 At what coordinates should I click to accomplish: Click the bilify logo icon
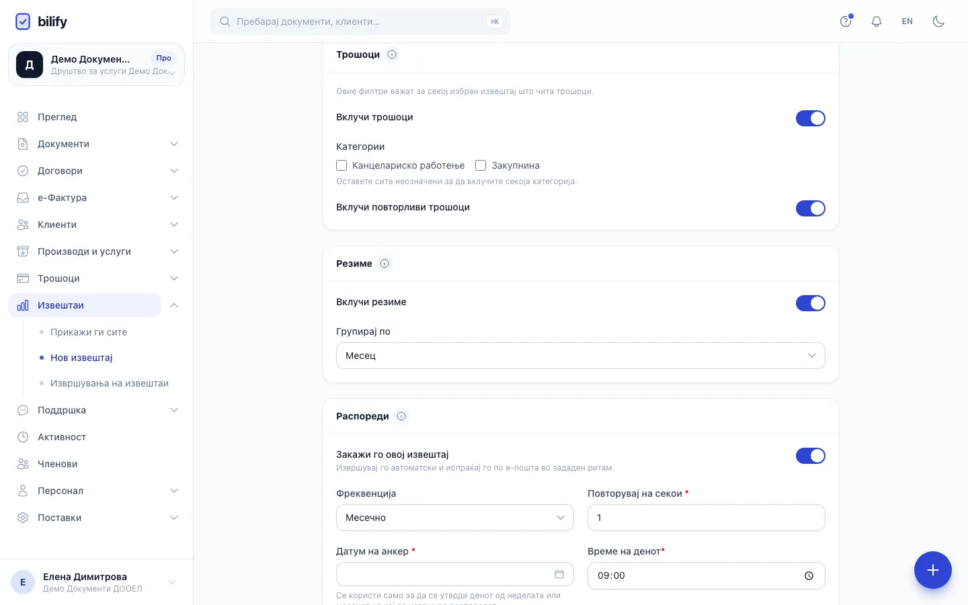coord(23,22)
